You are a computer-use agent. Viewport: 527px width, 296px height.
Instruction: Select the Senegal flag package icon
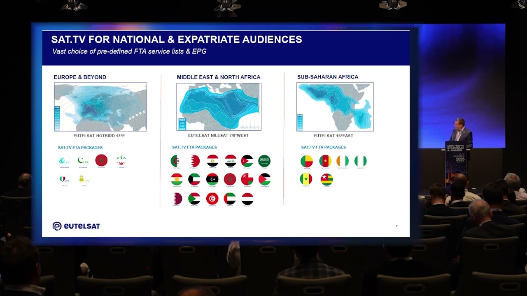[x=306, y=179]
